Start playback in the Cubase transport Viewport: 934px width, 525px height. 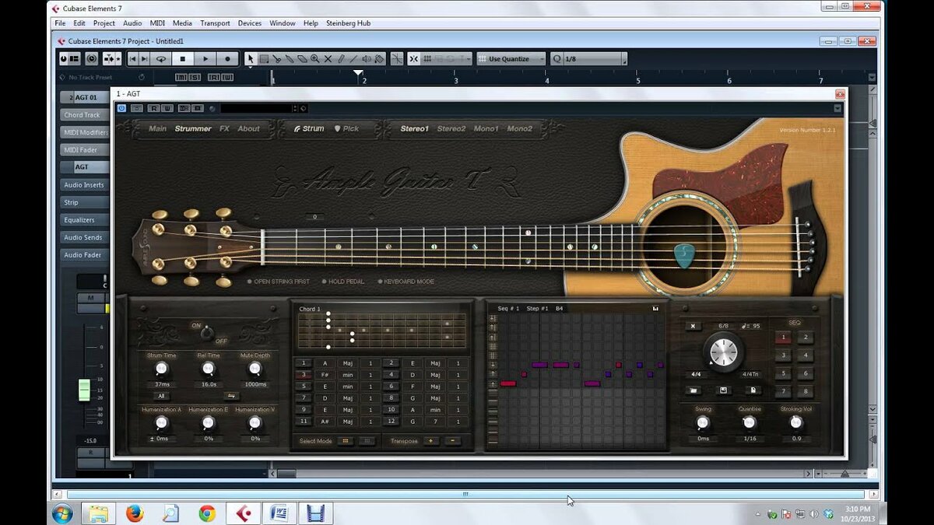click(x=205, y=58)
